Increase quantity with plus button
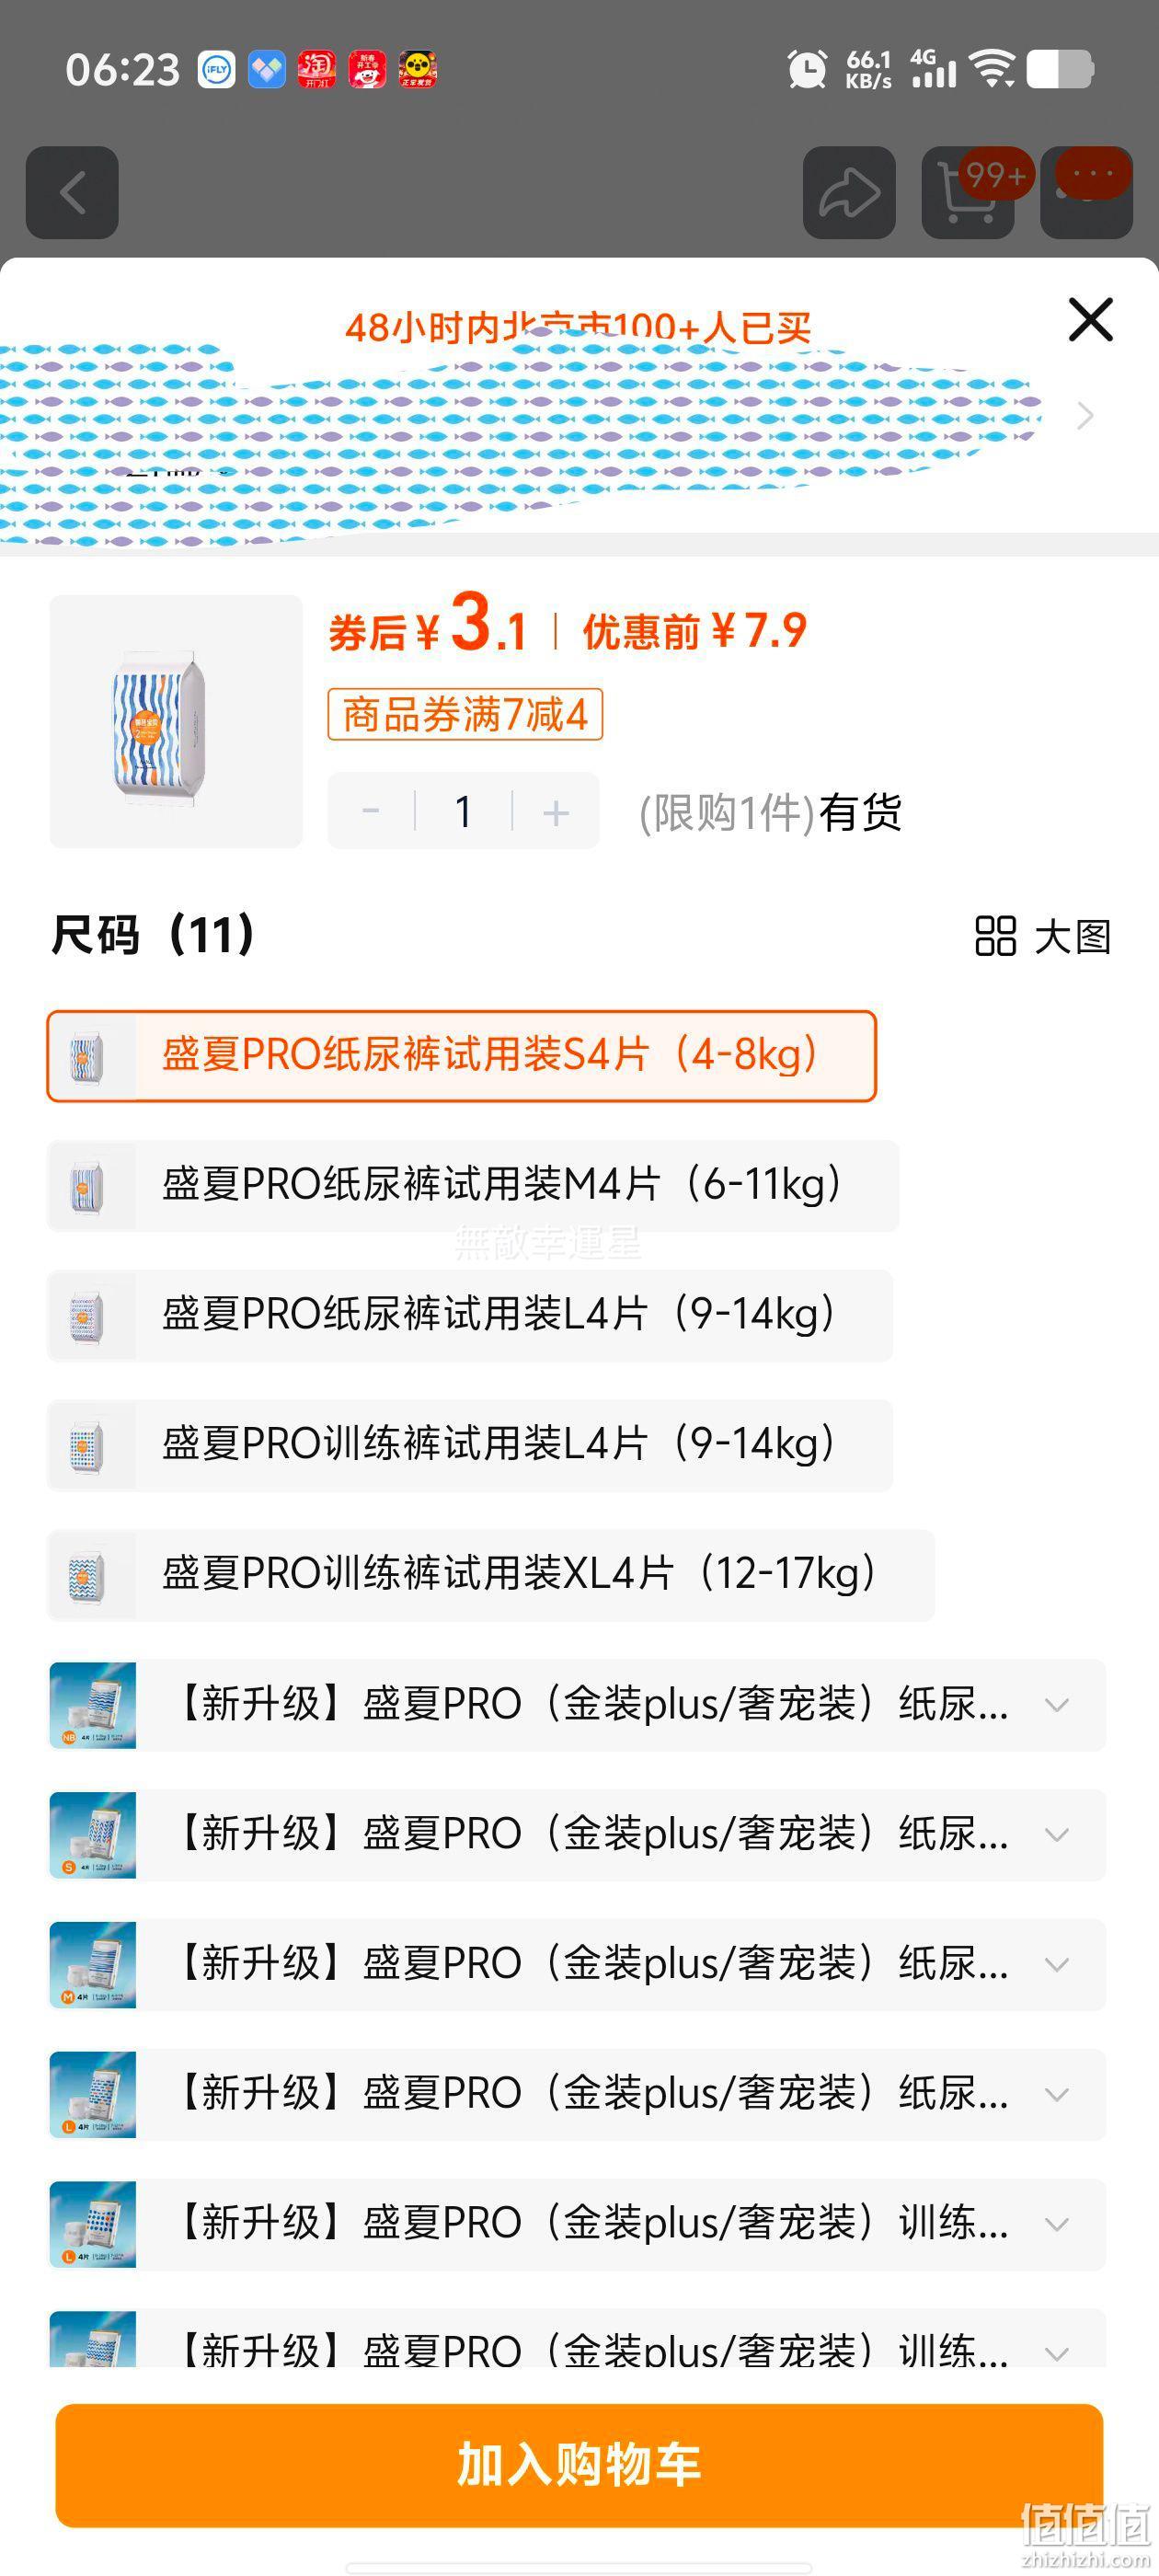Image resolution: width=1159 pixels, height=2576 pixels. 556,812
